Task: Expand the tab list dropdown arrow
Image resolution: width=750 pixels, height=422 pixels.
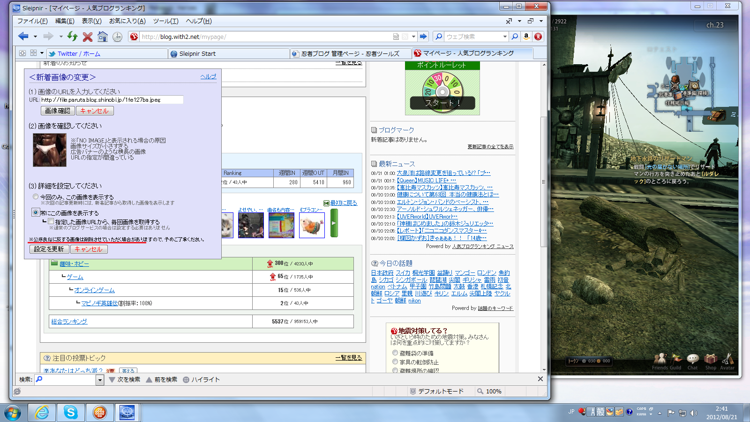Action: (42, 53)
